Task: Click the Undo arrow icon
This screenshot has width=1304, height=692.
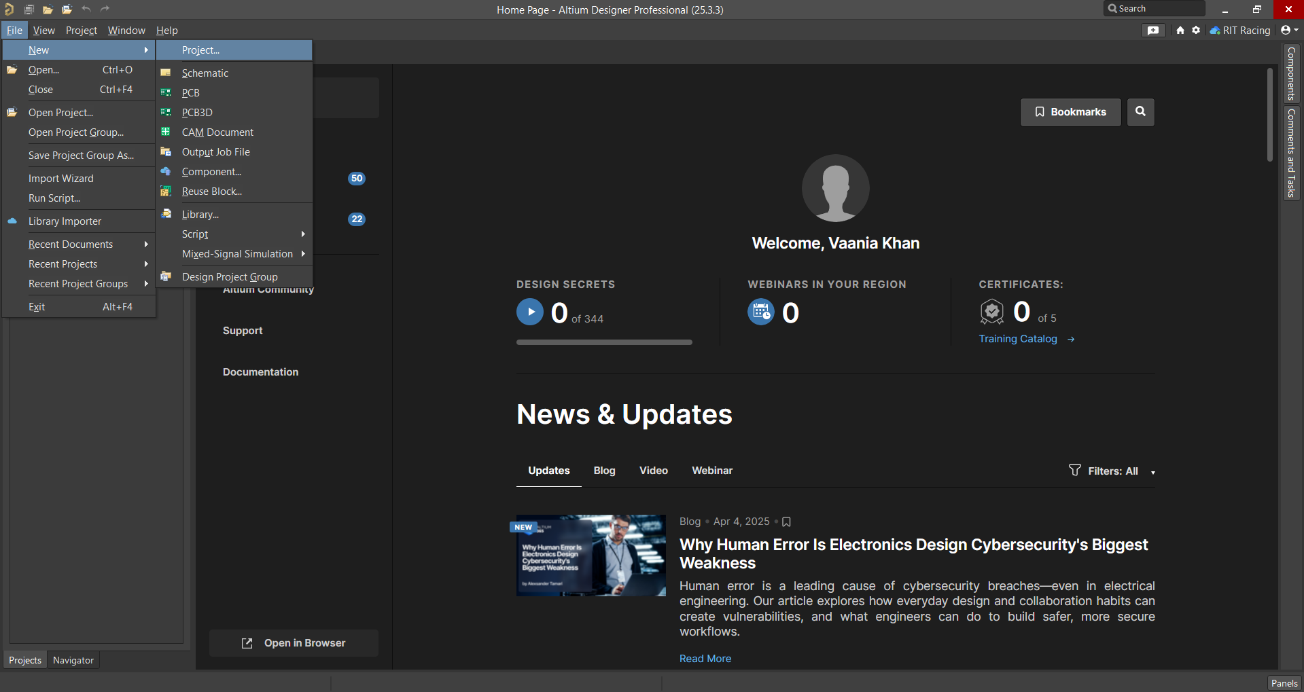Action: tap(86, 9)
